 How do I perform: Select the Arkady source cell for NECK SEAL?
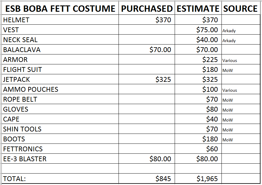click(241, 39)
